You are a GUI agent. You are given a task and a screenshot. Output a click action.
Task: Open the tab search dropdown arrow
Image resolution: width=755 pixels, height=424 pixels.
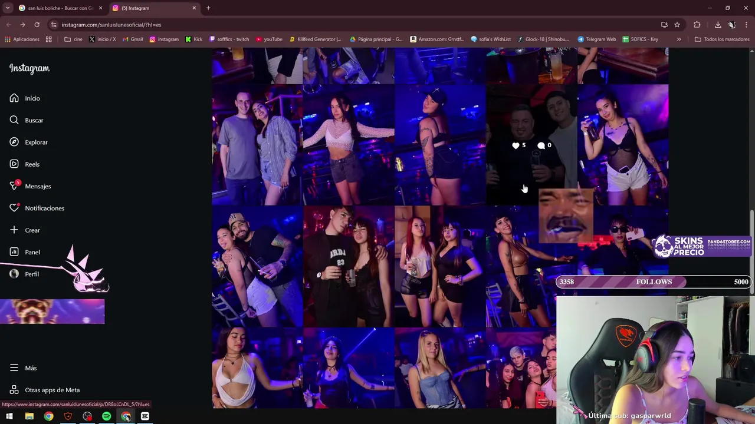[x=8, y=8]
